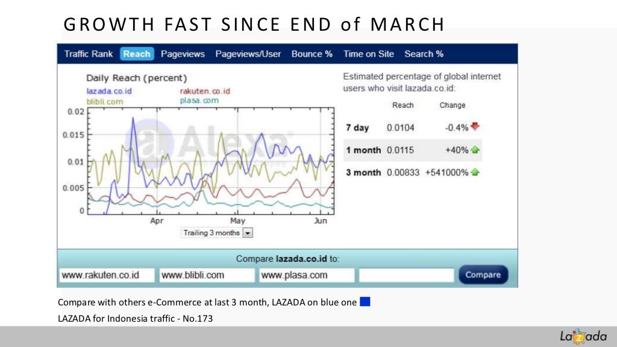Screen dimensions: 617x347
Task: Click the bold lazada.co.id in Compare heading
Action: [x=301, y=259]
